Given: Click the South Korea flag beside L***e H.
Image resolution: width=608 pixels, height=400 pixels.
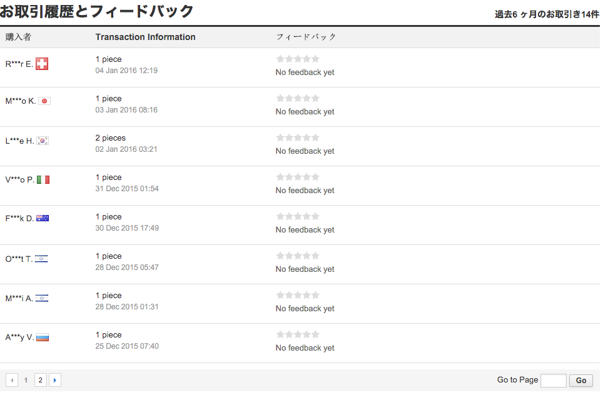Looking at the screenshot, I should point(43,141).
